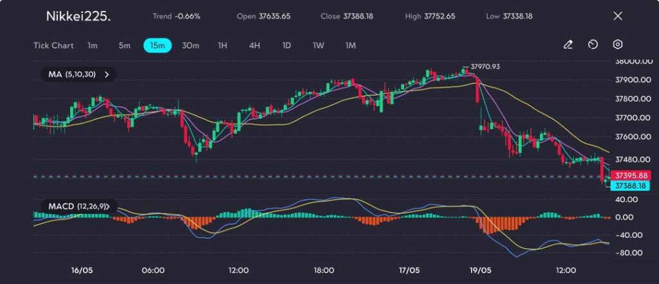Close the Nikkei225 chart panel
659x284 pixels.
618,16
